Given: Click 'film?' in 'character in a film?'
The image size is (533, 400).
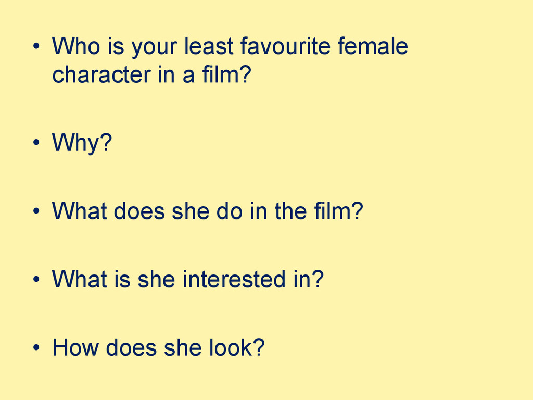Looking at the screenshot, I should [227, 74].
